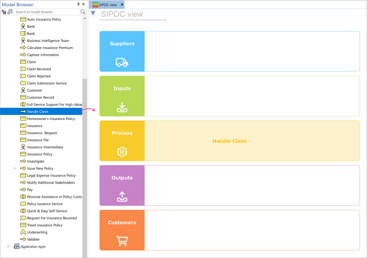Click the dark gray down-right arrow icon

tap(4, 12)
